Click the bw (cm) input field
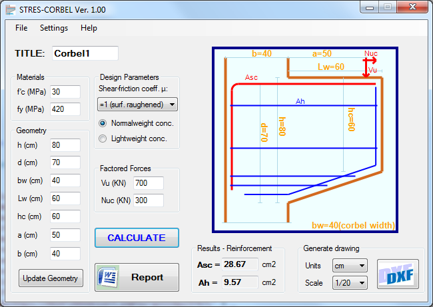This screenshot has width=433, height=307. click(65, 180)
